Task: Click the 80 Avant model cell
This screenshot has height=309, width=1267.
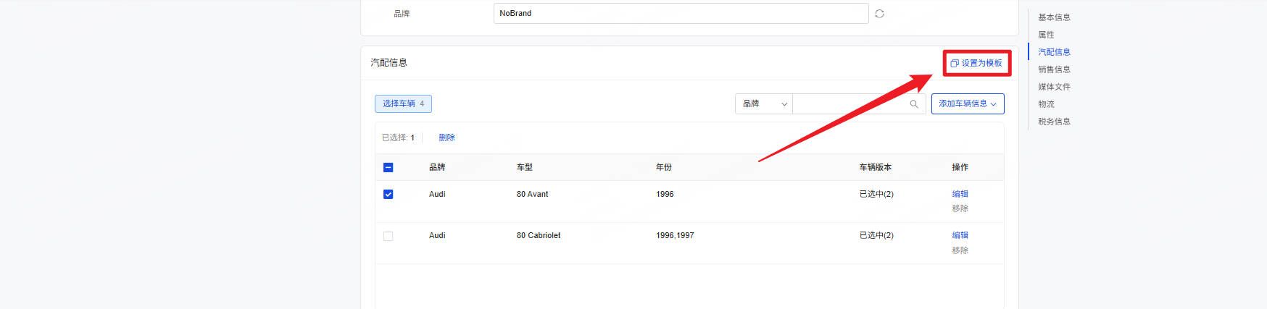Action: point(532,194)
